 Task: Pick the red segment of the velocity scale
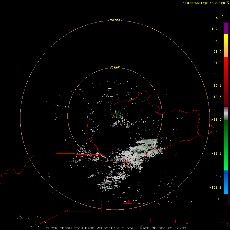point(226,82)
